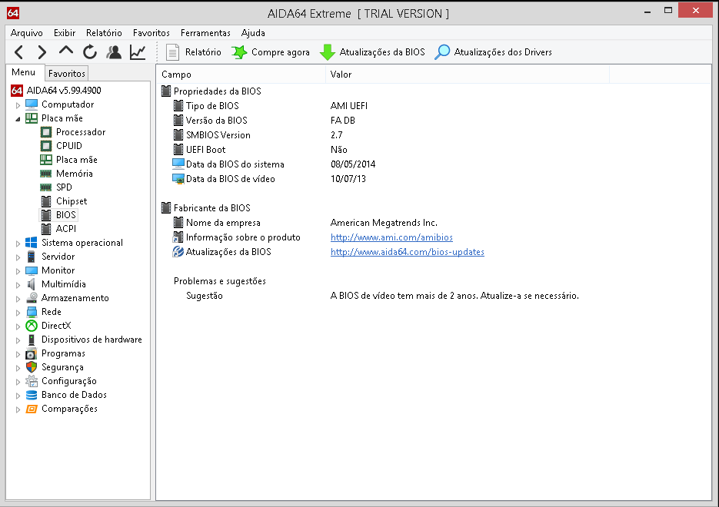Viewport: 719px width, 507px height.
Task: Open the Favoritos menu
Action: point(151,33)
